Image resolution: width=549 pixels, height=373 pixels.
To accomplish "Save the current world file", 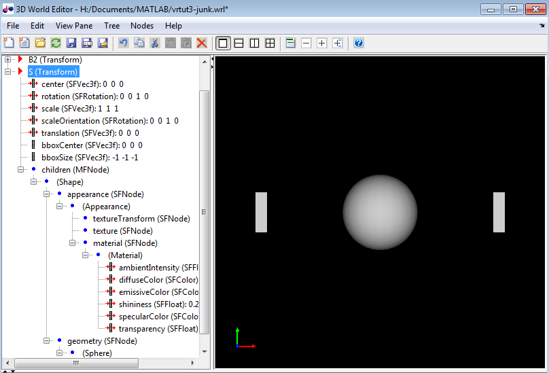I will (71, 43).
